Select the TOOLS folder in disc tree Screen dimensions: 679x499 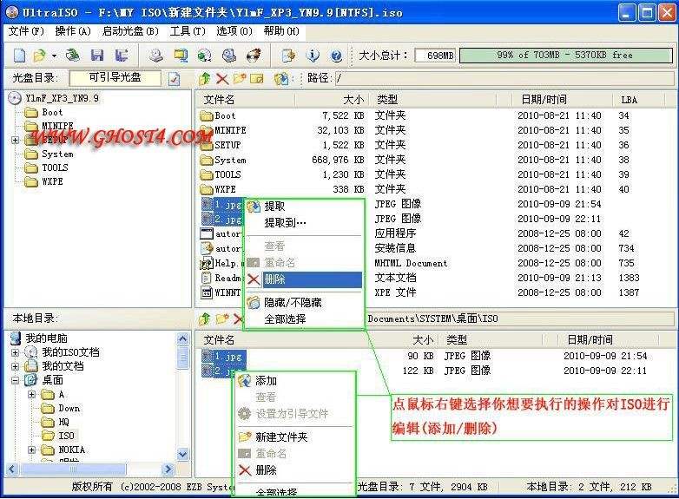[x=55, y=167]
